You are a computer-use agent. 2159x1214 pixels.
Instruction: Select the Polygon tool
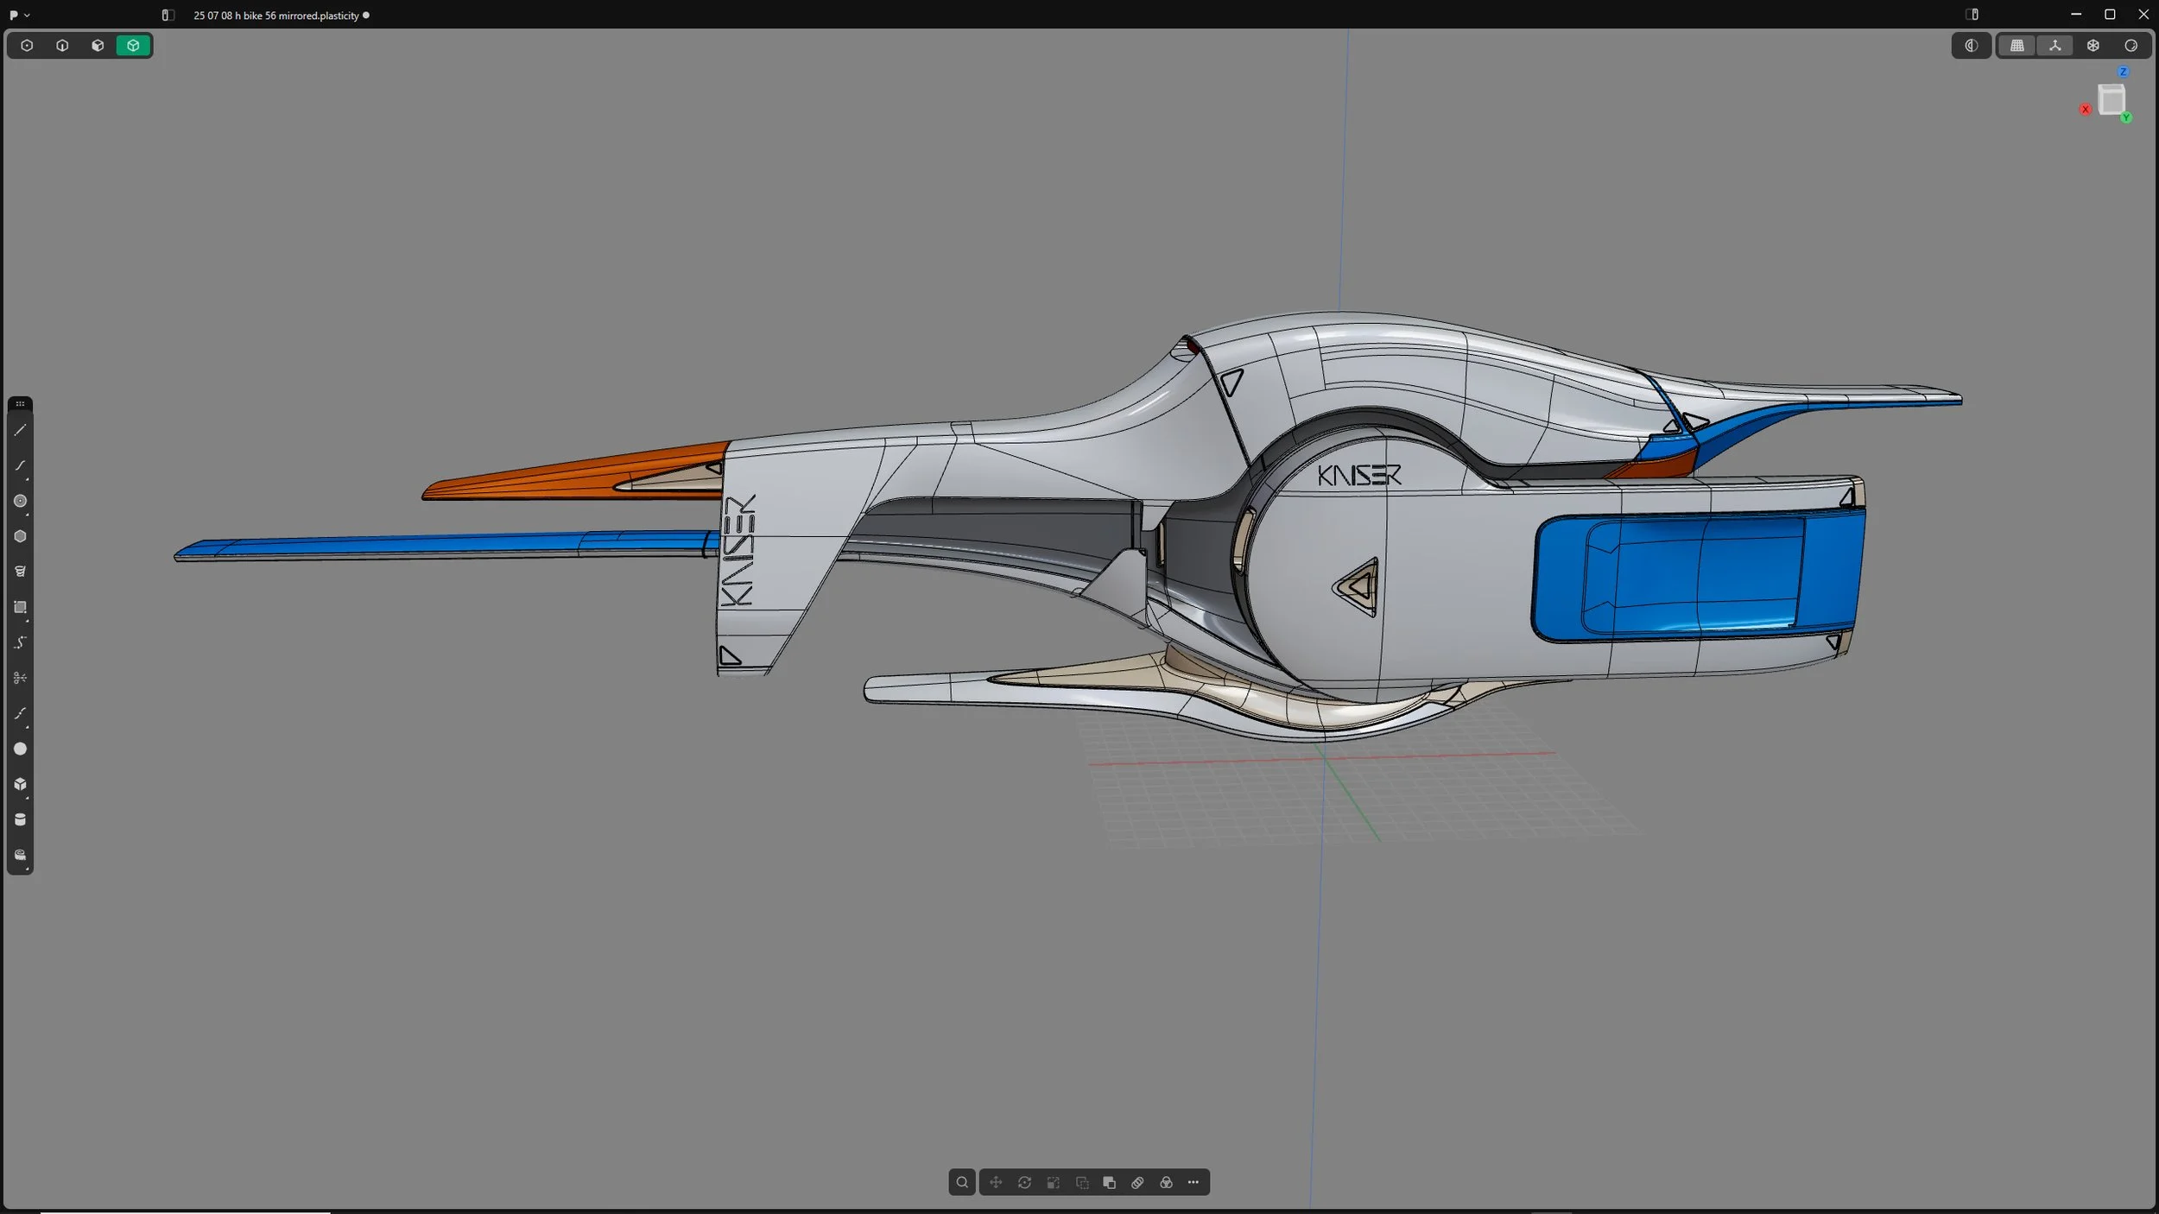[x=20, y=536]
